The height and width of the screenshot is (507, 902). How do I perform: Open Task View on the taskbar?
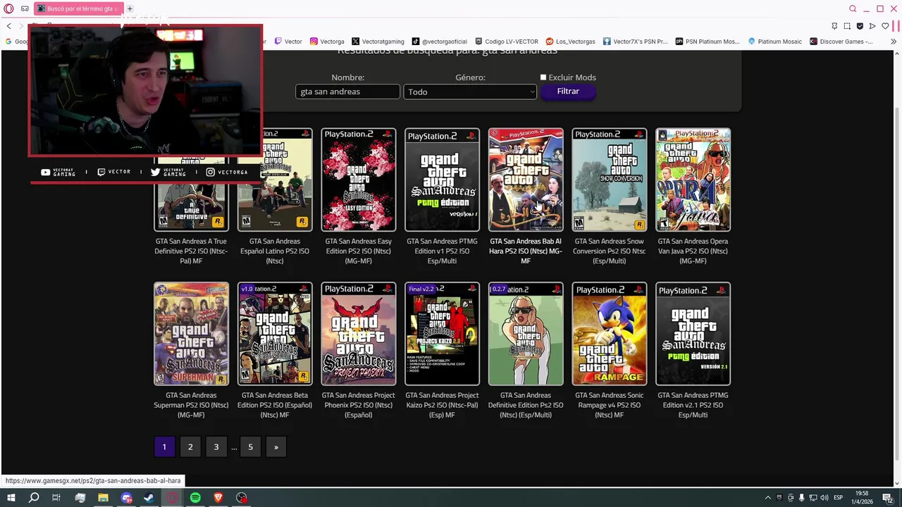[x=56, y=498]
